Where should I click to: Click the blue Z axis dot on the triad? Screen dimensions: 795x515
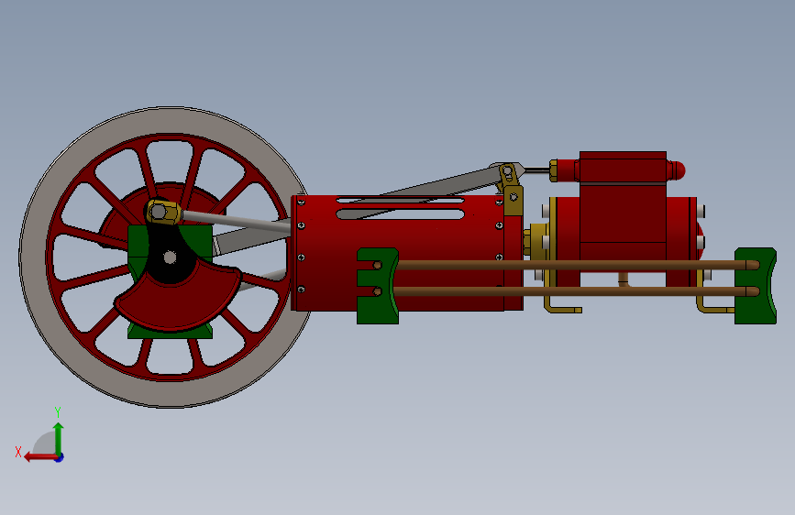[60, 457]
